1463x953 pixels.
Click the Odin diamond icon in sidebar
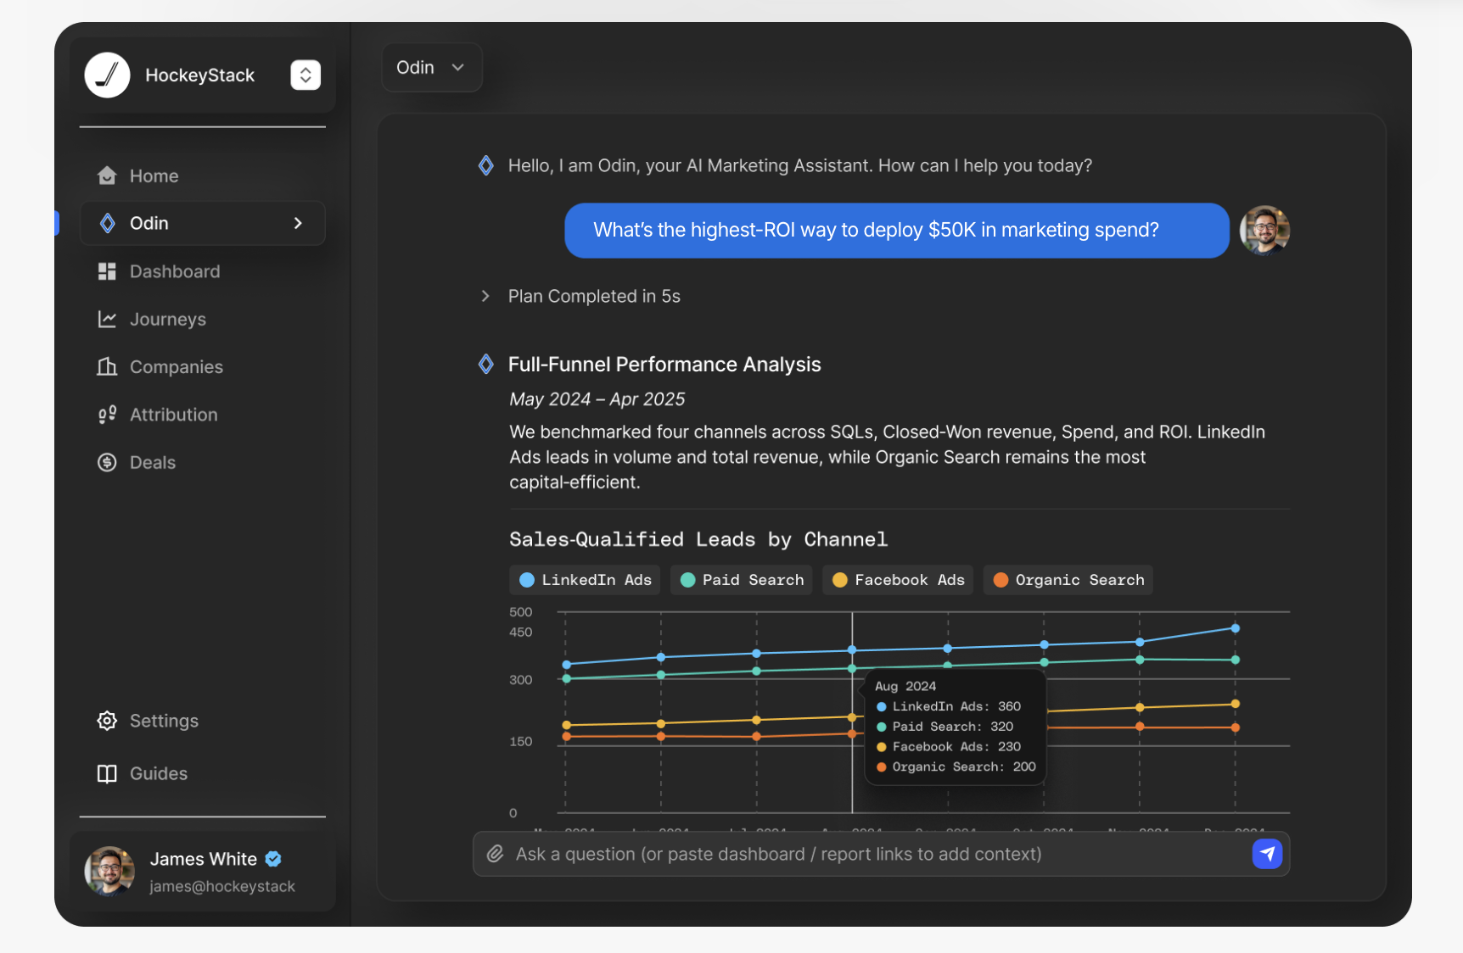(x=107, y=223)
